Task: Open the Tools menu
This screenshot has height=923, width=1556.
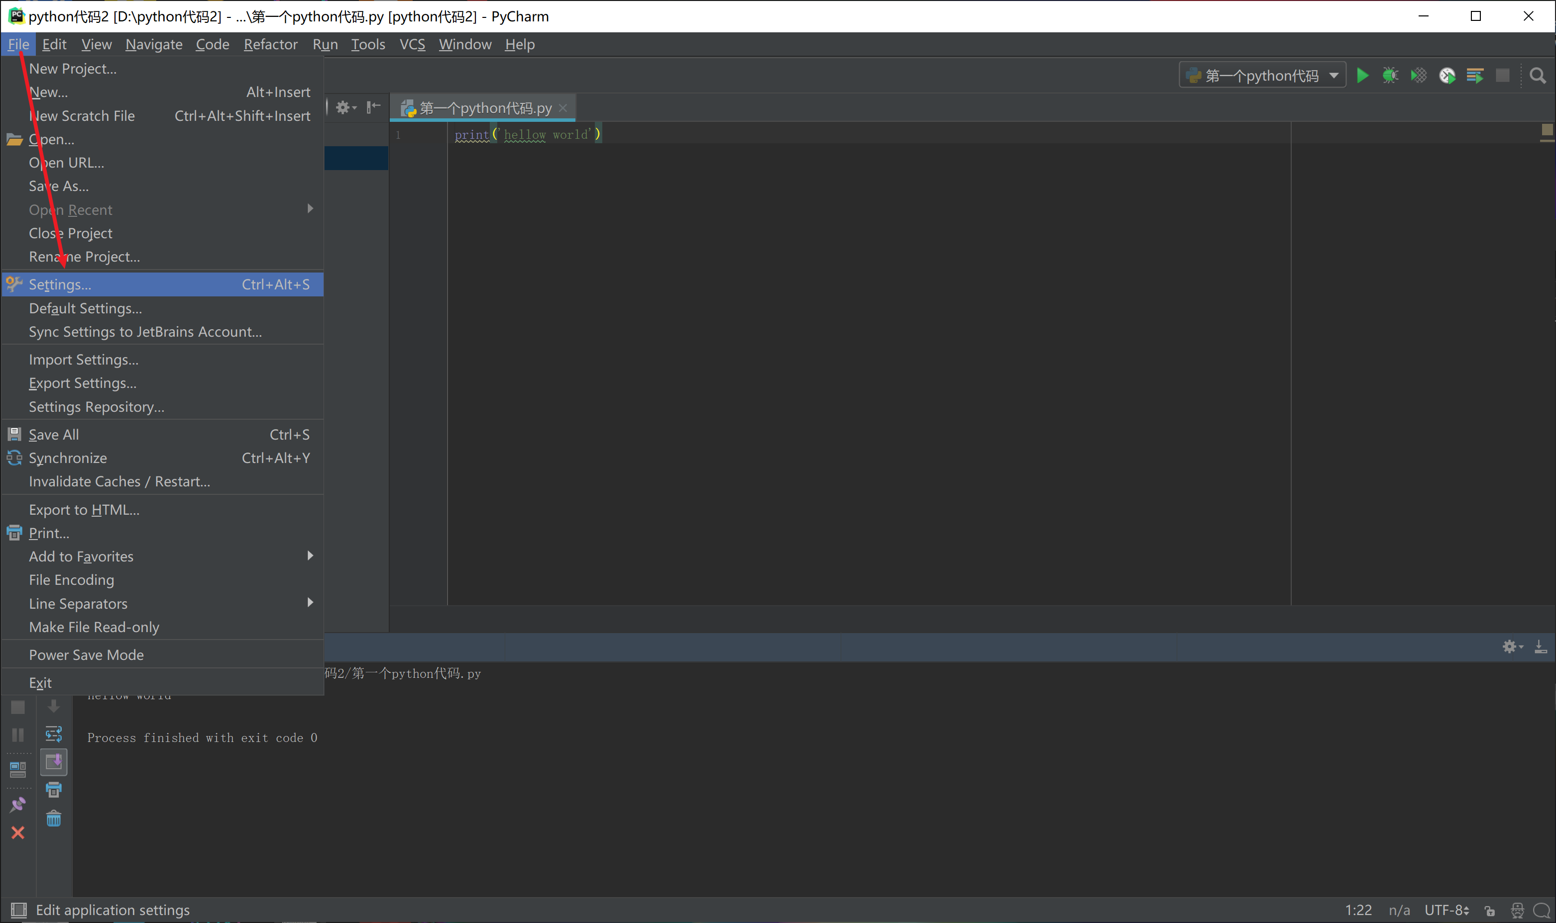Action: (x=368, y=44)
